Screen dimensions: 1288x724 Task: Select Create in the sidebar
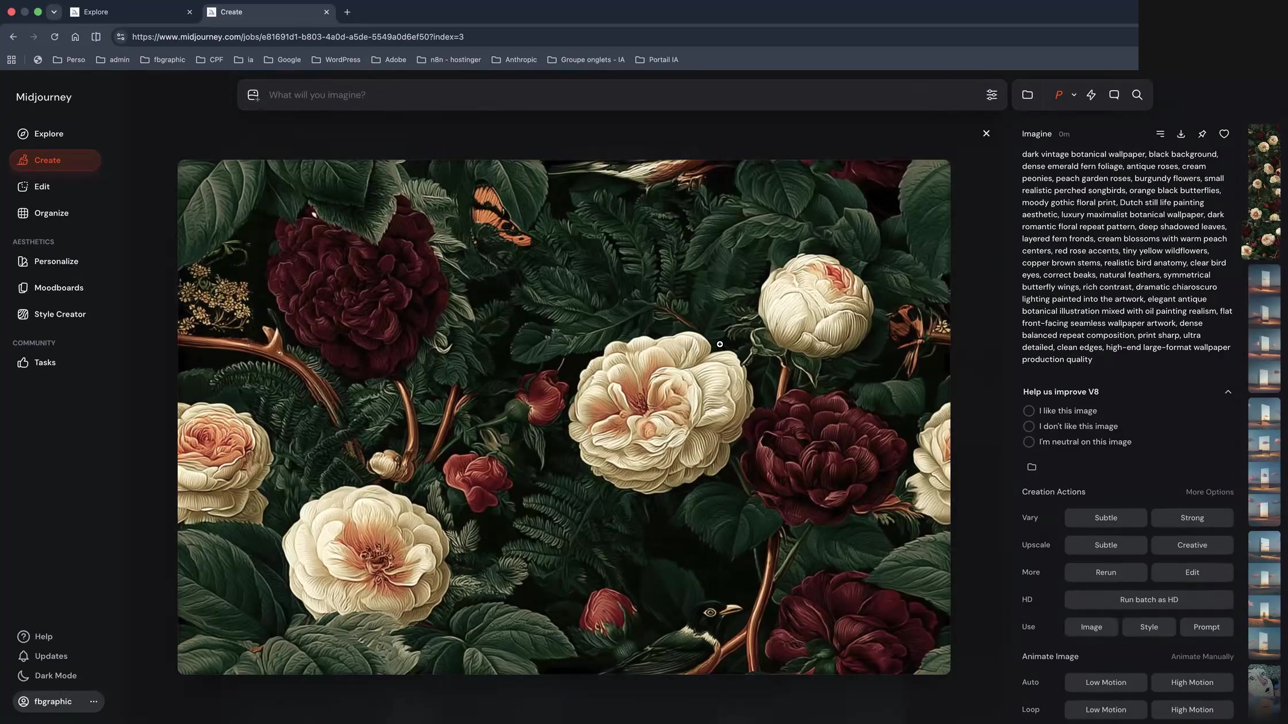(55, 160)
